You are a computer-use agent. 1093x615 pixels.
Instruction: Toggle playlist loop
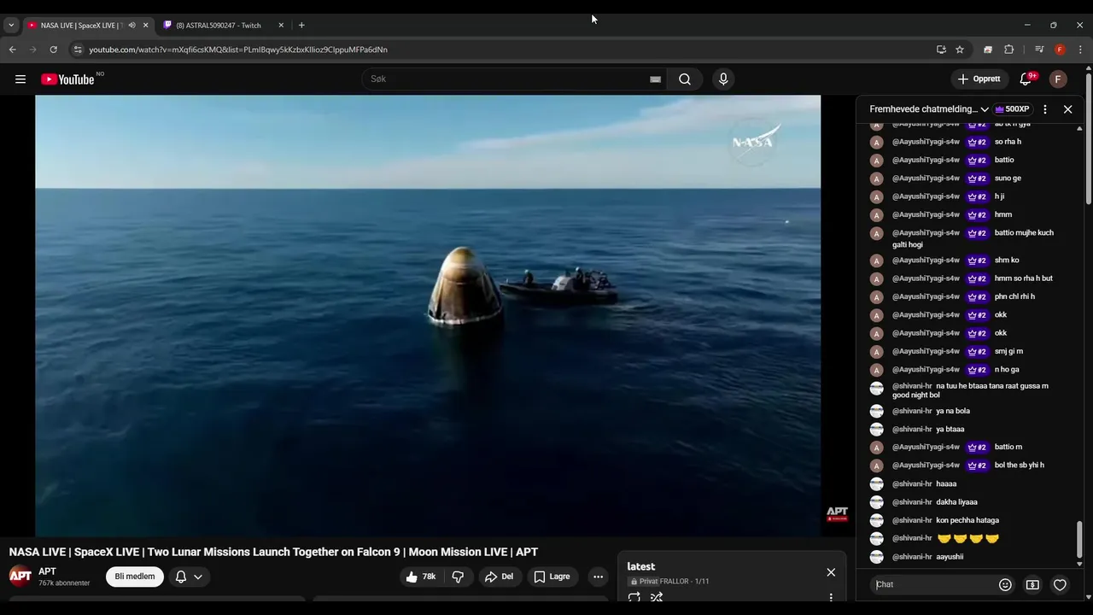pos(634,598)
